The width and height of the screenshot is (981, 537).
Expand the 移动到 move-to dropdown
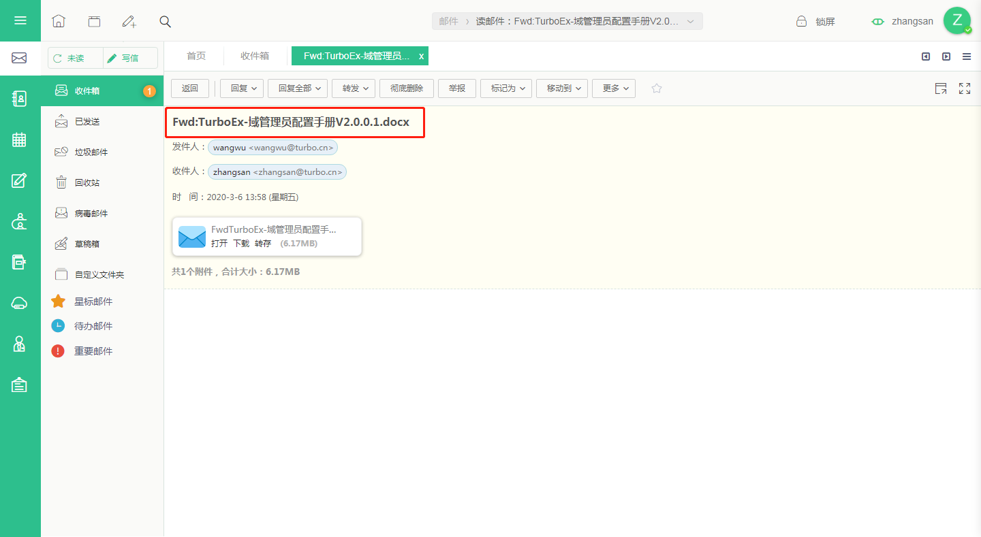click(562, 88)
